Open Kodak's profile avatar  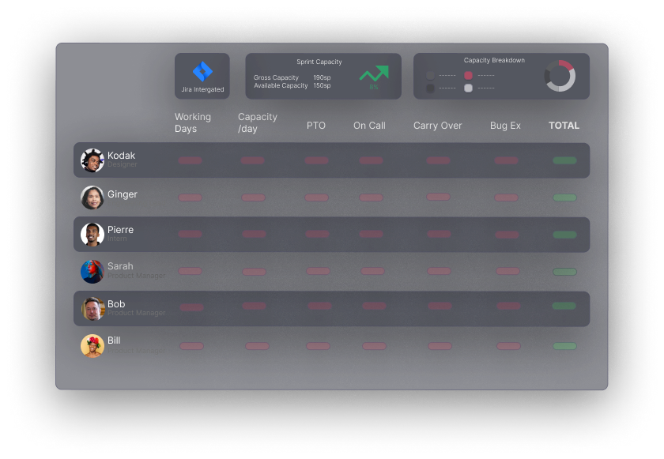92,160
